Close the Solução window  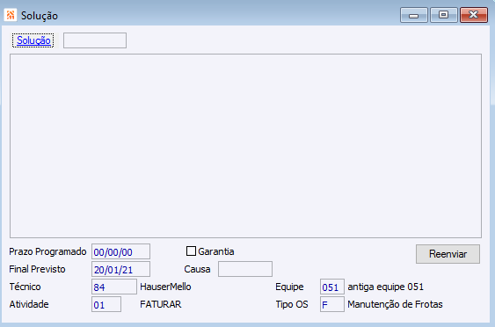tap(474, 15)
